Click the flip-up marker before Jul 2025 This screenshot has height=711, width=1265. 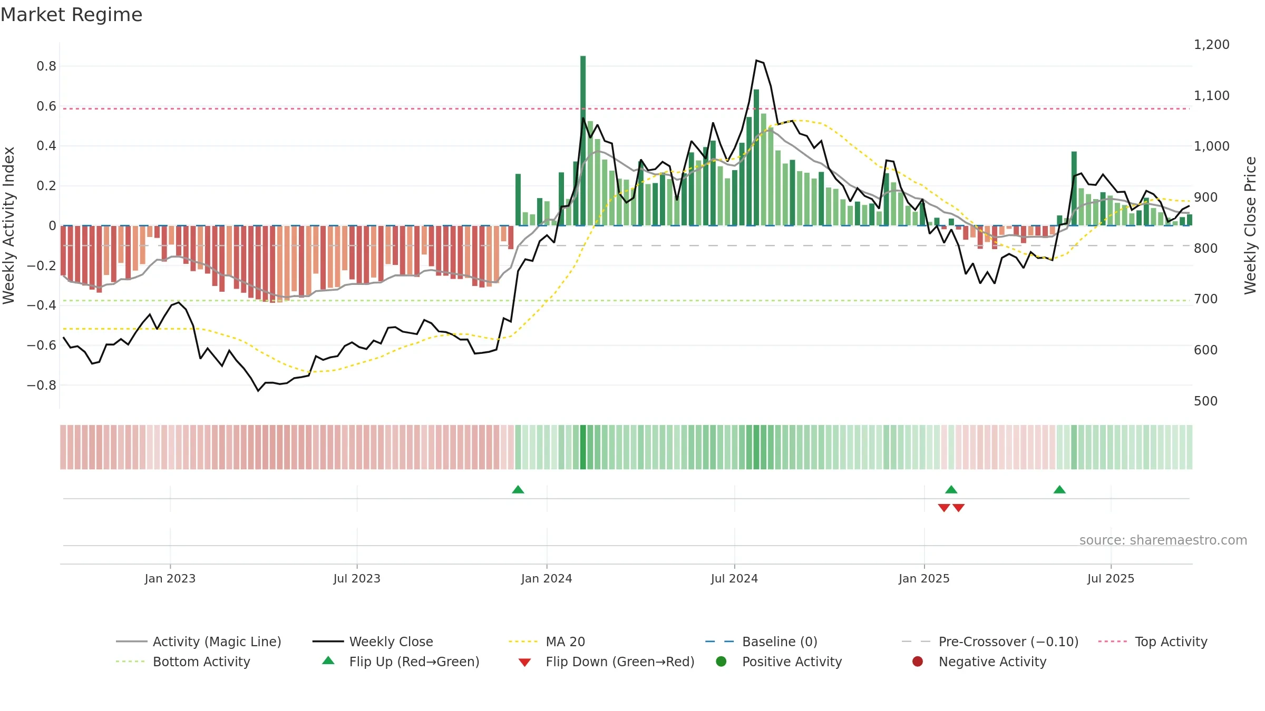(1059, 490)
